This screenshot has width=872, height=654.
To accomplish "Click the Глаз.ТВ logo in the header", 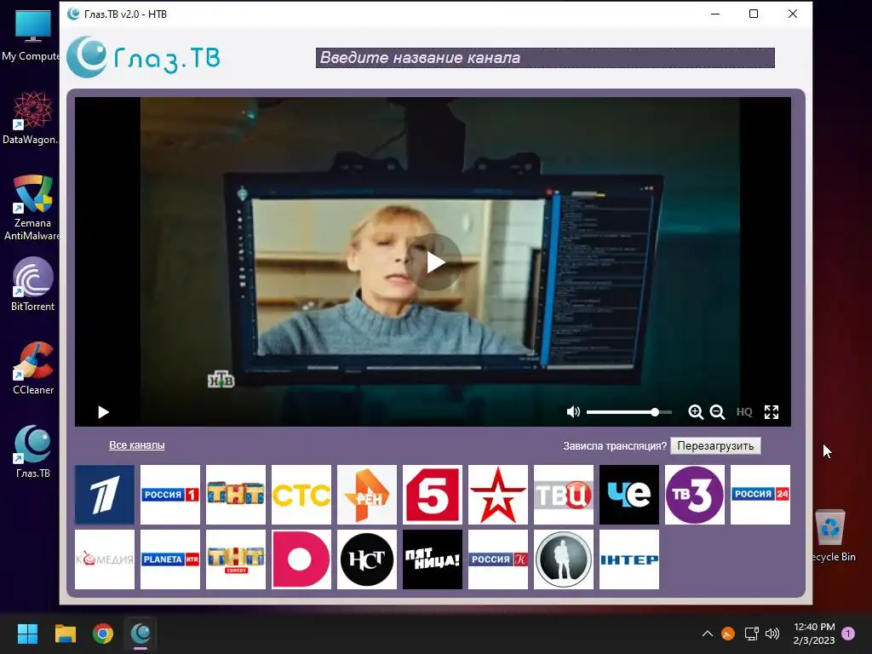I will (143, 57).
